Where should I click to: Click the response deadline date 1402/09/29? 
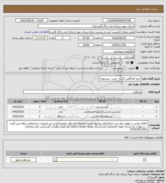[119, 38]
